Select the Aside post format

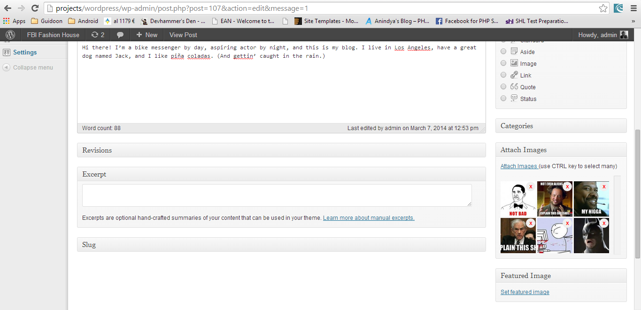click(503, 52)
